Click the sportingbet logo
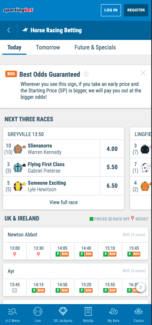The image size is (152, 325). [18, 10]
